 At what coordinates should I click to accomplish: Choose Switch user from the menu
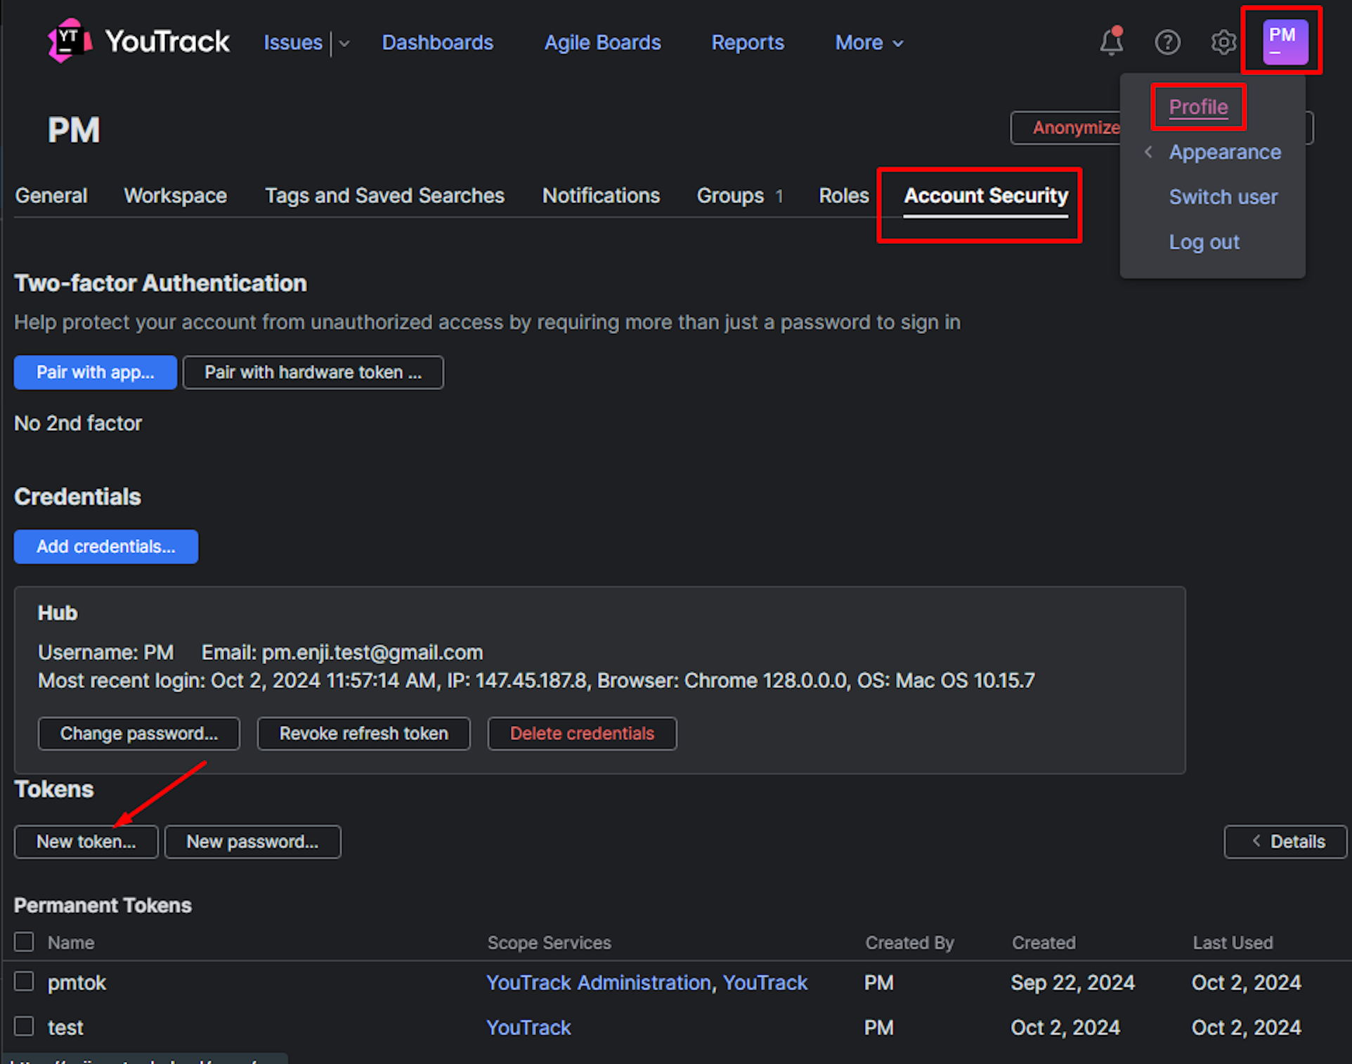pos(1223,197)
